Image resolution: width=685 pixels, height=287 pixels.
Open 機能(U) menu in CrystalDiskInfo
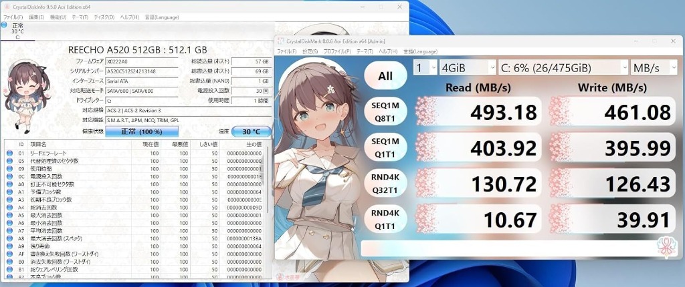[58, 17]
